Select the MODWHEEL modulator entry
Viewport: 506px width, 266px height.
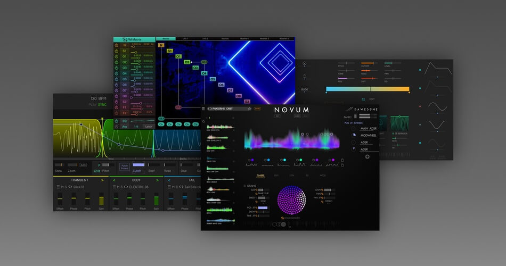[368, 136]
